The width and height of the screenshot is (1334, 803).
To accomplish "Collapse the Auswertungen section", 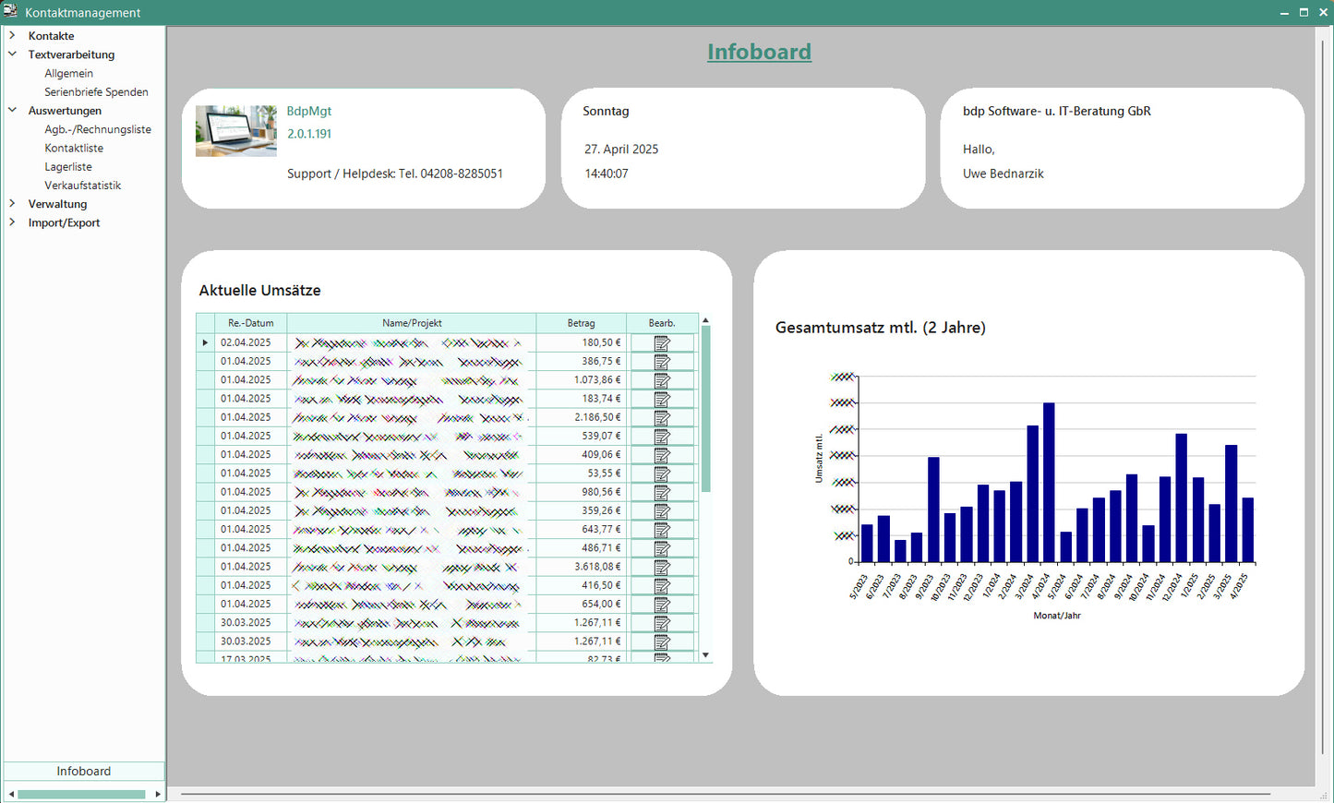I will pyautogui.click(x=13, y=111).
